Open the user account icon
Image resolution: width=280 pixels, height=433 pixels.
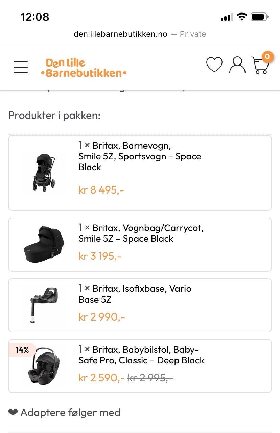coord(237,65)
